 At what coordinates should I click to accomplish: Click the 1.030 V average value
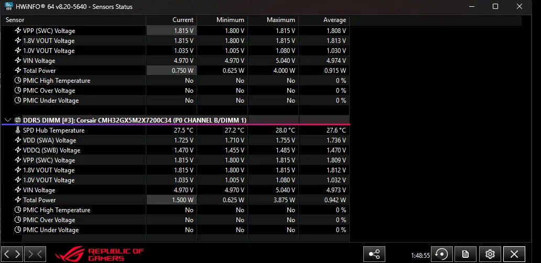pyautogui.click(x=336, y=51)
